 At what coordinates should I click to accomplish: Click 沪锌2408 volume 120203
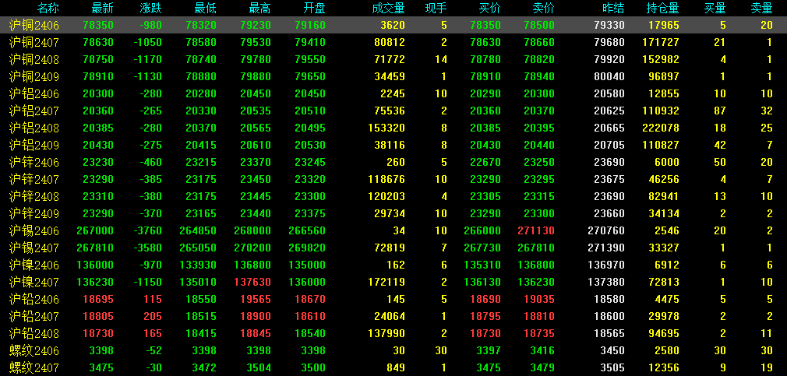[386, 196]
